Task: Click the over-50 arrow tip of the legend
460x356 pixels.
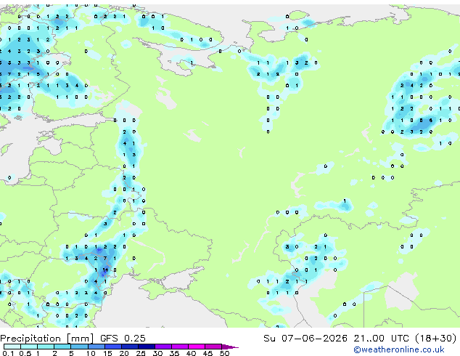Action: (x=230, y=347)
